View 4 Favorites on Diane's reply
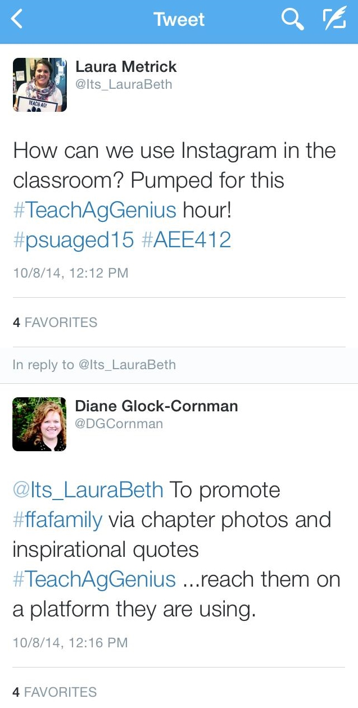The height and width of the screenshot is (708, 358). coord(55,692)
